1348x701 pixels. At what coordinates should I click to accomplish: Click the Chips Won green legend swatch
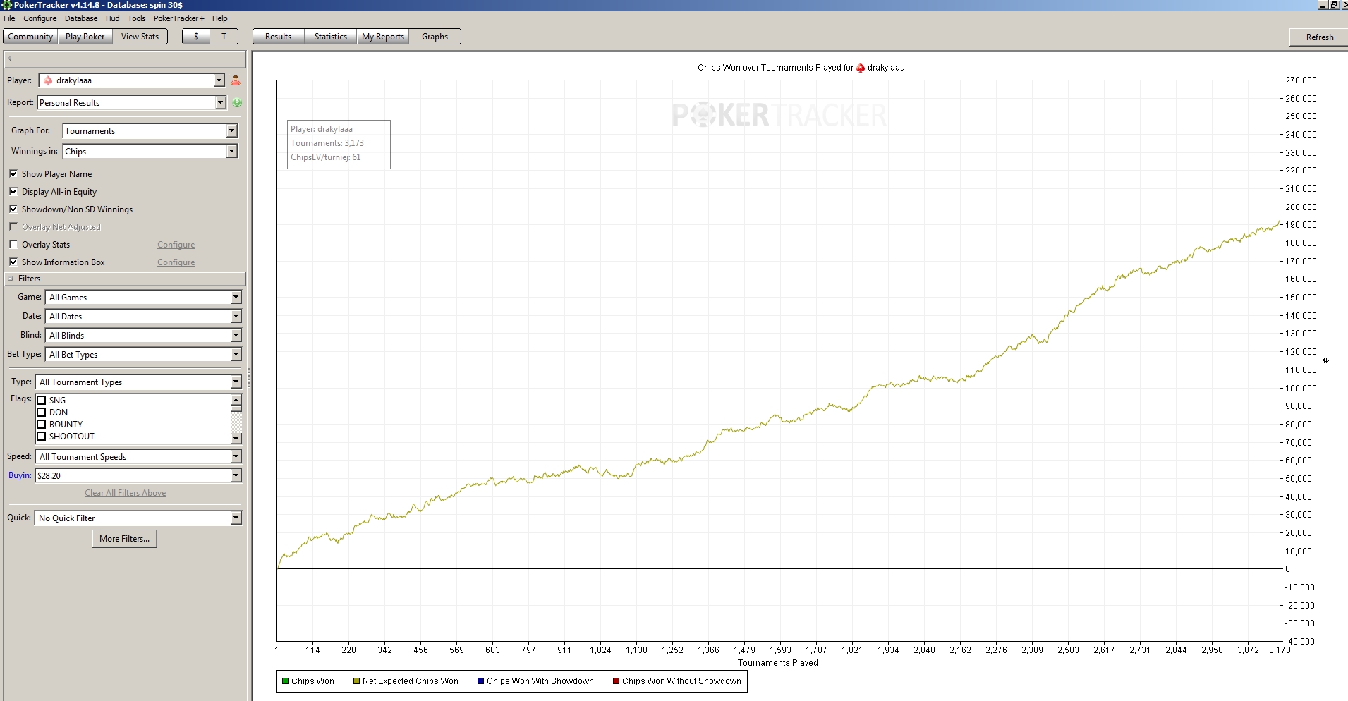(x=285, y=681)
